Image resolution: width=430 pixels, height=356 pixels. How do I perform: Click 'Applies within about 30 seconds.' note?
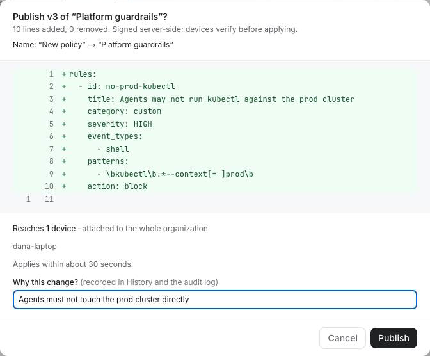tap(73, 264)
